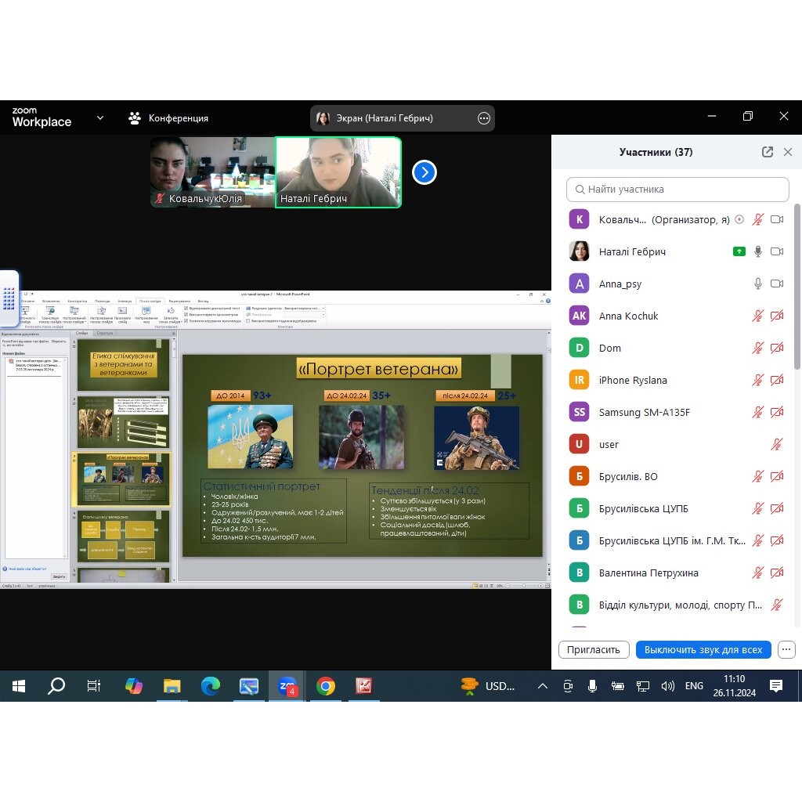The height and width of the screenshot is (802, 802).
Task: Open File Explorer in taskbar
Action: tap(172, 686)
